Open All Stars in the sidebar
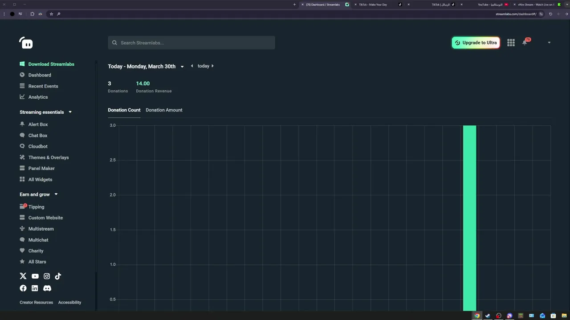 [37, 262]
